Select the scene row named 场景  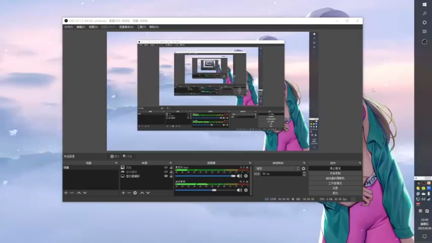[x=91, y=167]
